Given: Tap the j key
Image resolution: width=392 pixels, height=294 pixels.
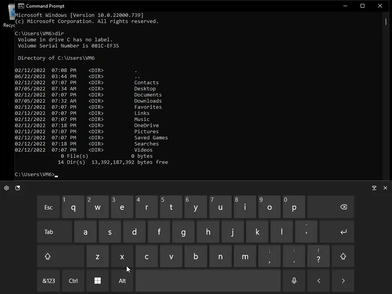Looking at the screenshot, I should coord(232,232).
